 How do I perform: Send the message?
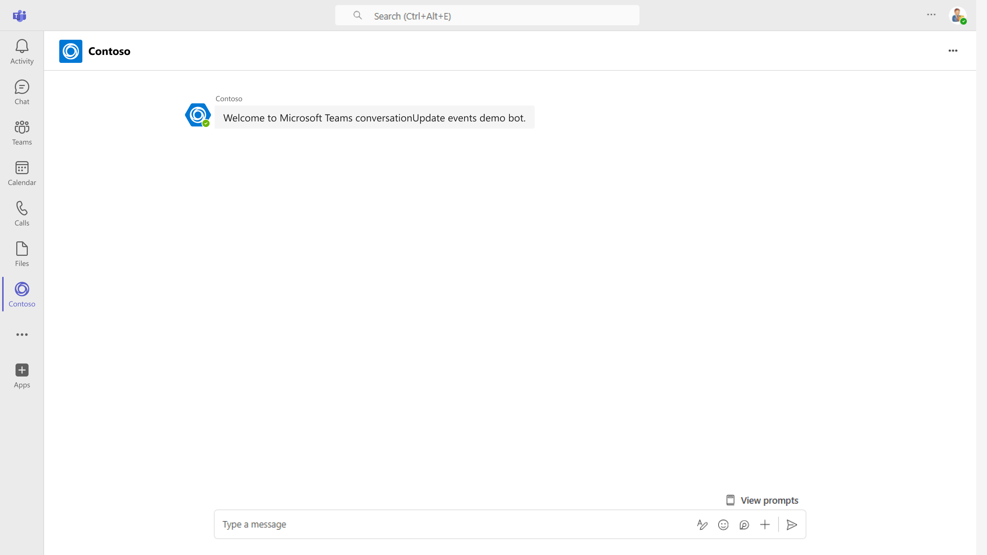792,524
